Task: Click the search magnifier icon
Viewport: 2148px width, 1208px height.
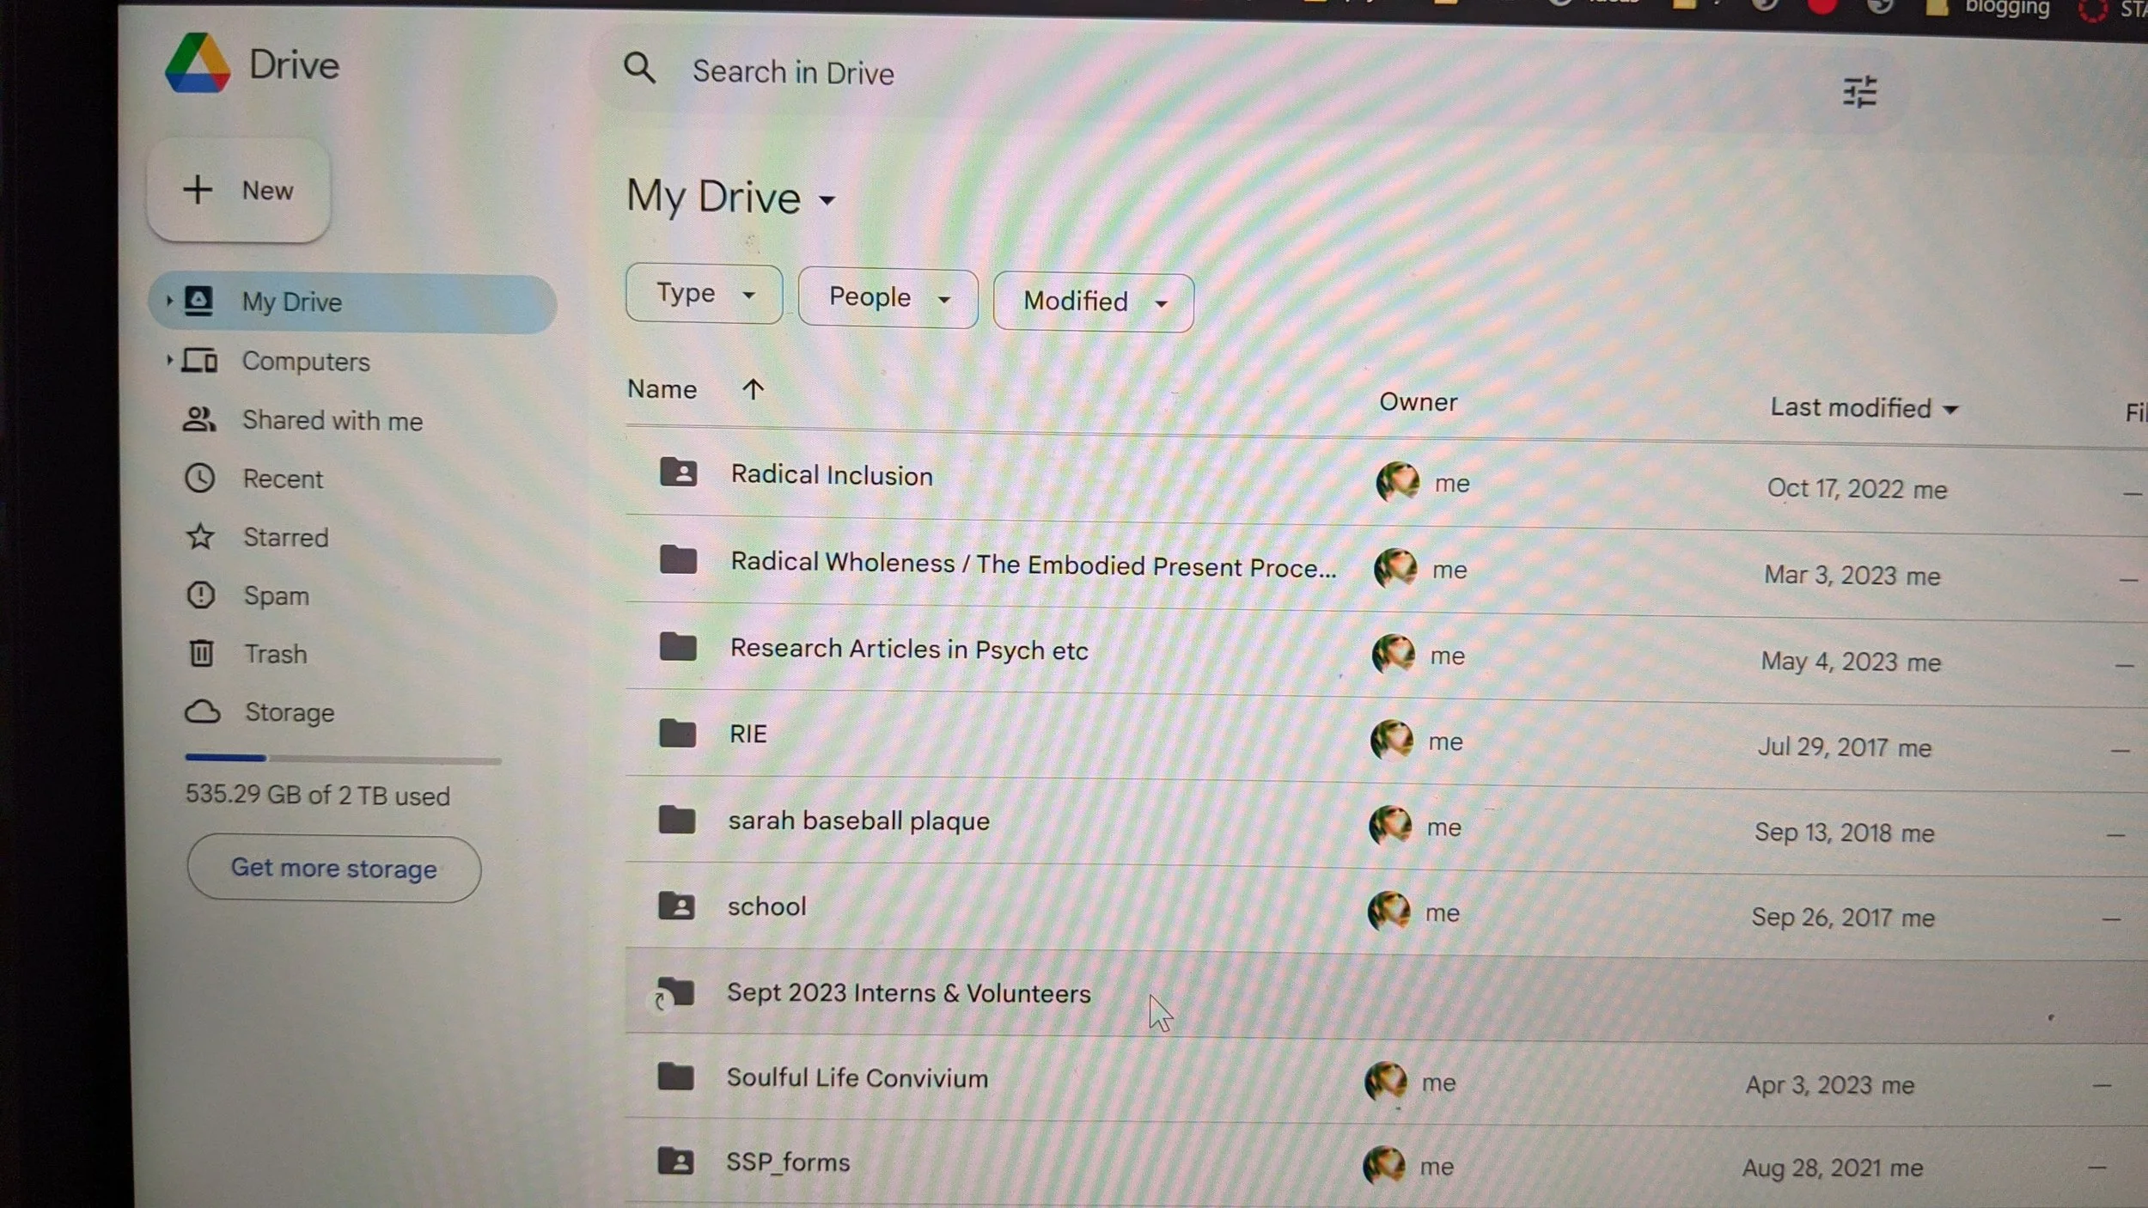Action: coord(639,68)
